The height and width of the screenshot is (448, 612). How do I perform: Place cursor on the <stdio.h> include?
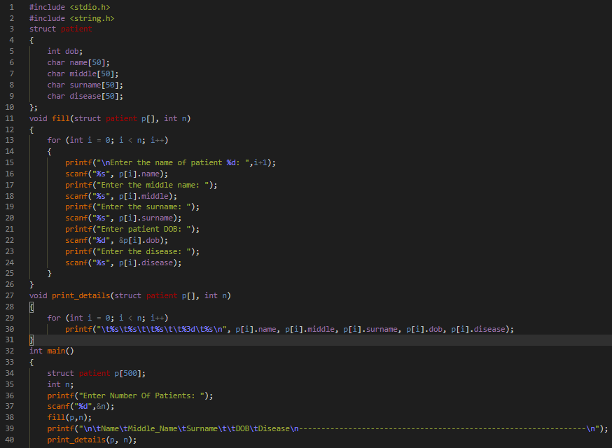pyautogui.click(x=90, y=6)
